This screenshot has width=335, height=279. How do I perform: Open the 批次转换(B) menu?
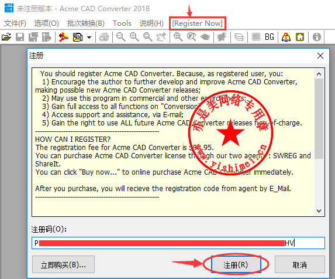tap(86, 23)
